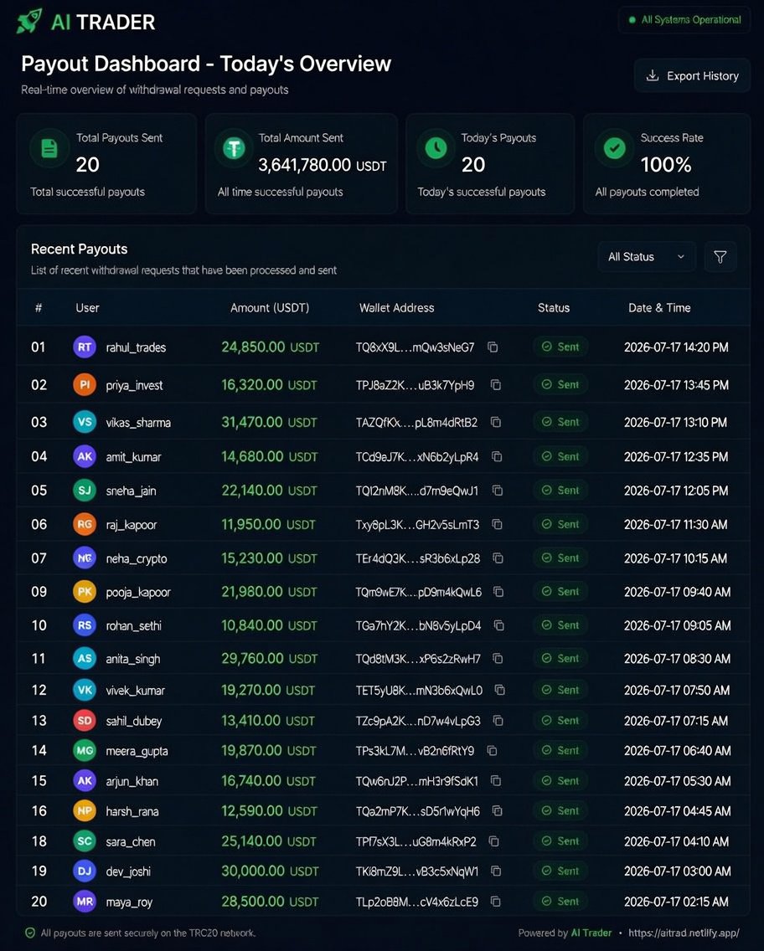This screenshot has height=951, width=764.
Task: Click the Success Rate checkmark icon
Action: pos(615,148)
